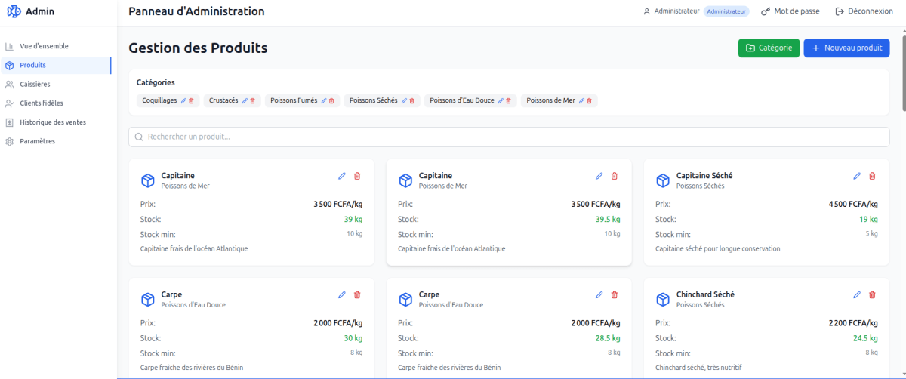Click the Capitaine Séché product title
Image resolution: width=906 pixels, height=379 pixels.
(704, 176)
